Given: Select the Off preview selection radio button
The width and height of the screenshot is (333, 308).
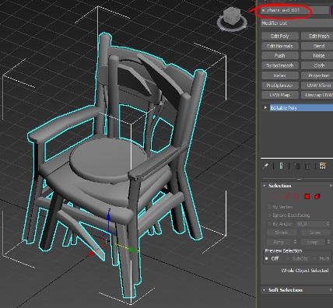Looking at the screenshot, I should click(x=267, y=258).
